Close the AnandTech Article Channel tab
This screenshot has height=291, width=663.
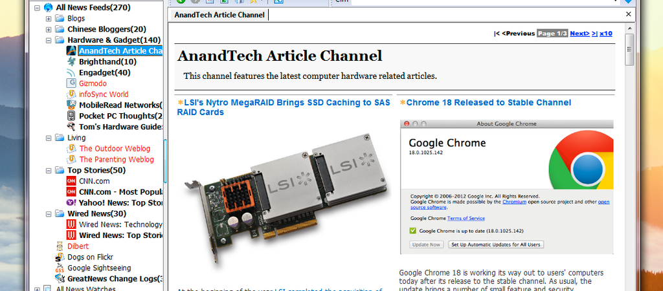(628, 14)
